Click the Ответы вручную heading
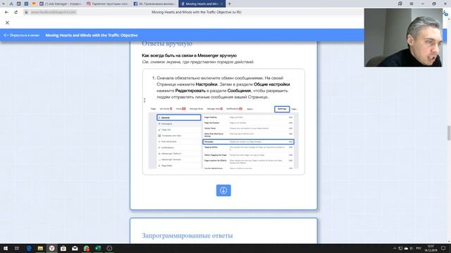The height and width of the screenshot is (253, 451). [x=167, y=44]
